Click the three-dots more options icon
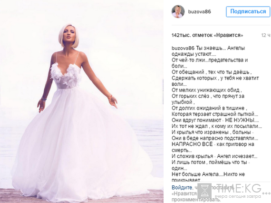 tap(266, 193)
